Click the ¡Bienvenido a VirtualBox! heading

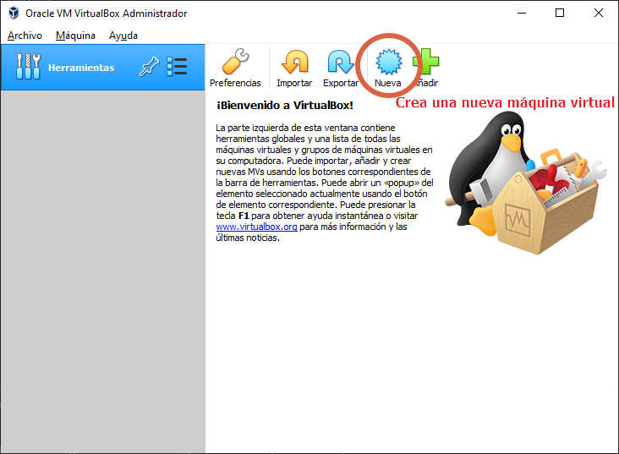tap(284, 105)
